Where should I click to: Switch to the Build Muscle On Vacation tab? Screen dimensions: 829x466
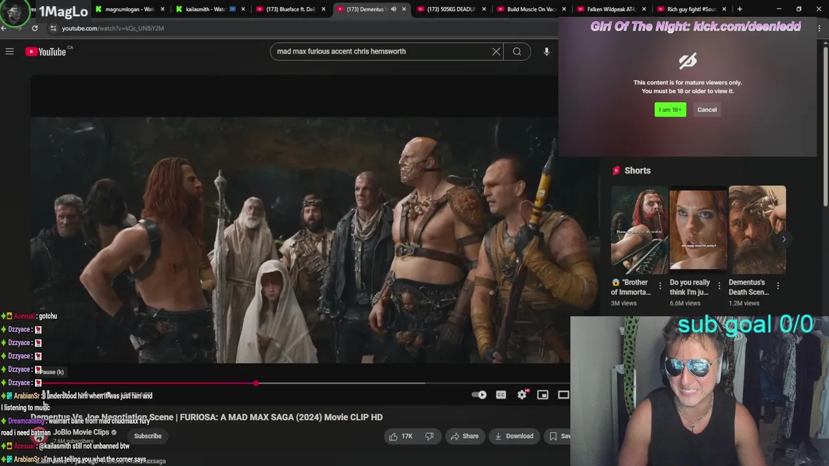click(x=530, y=9)
